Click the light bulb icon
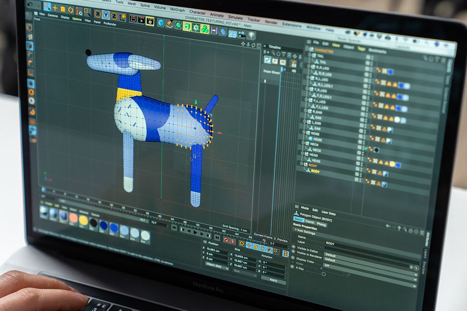 tap(251, 36)
